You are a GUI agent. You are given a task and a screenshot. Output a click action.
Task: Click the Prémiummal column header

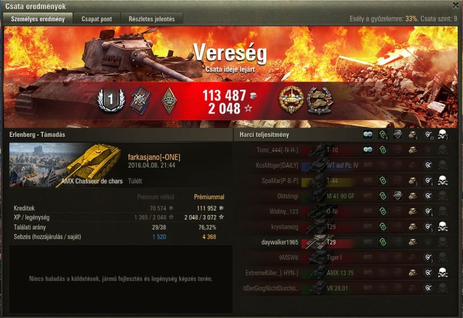click(209, 197)
